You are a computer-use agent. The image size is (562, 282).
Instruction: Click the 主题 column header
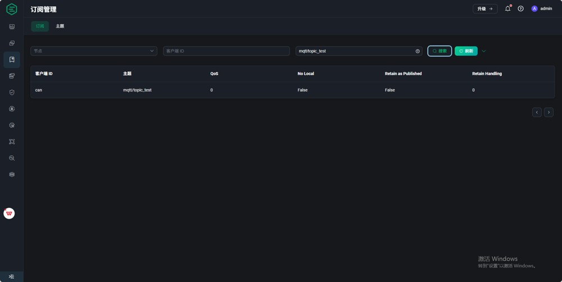[x=127, y=73]
